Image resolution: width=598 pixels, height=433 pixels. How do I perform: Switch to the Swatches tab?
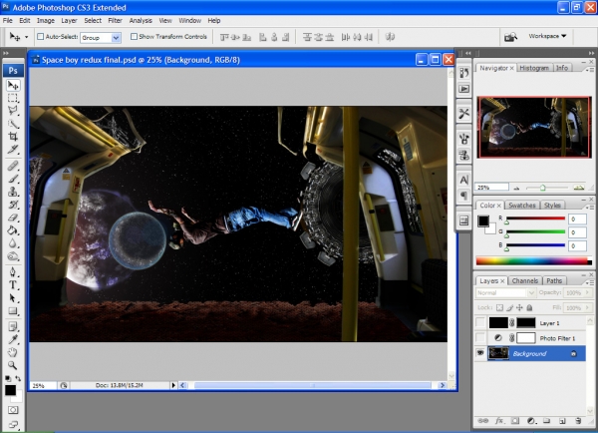coord(521,206)
